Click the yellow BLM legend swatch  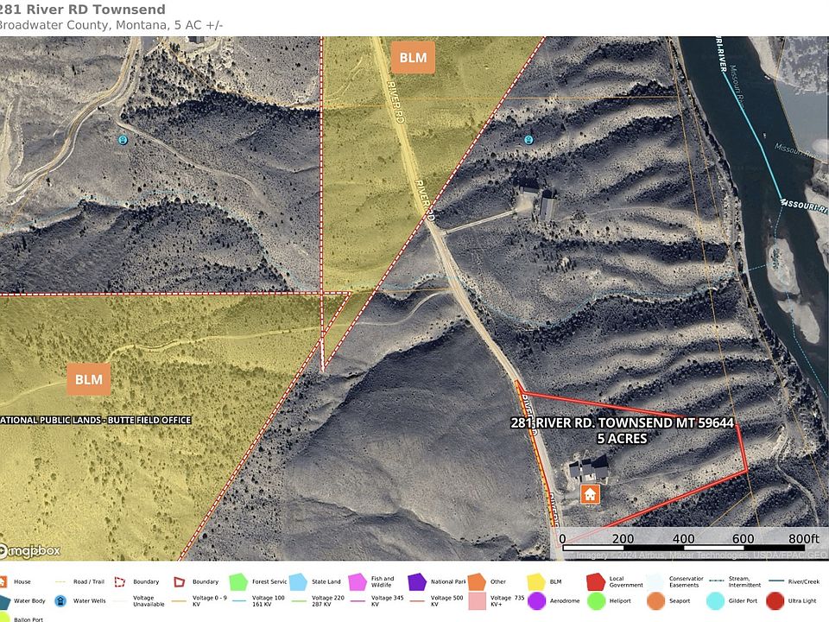tap(536, 582)
